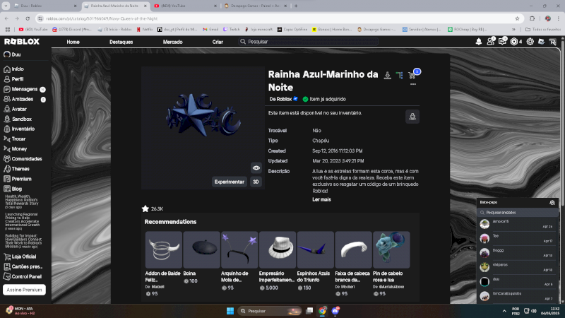Click the Assine Premium button

click(24, 290)
